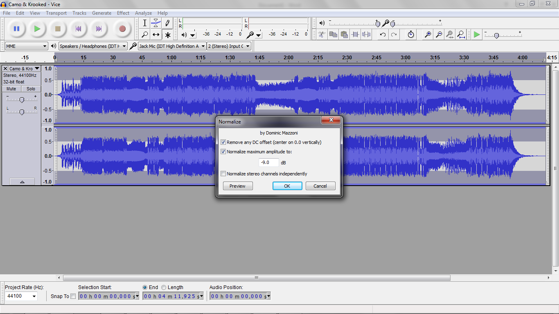Select the Zoom magnifier tool

click(x=144, y=35)
